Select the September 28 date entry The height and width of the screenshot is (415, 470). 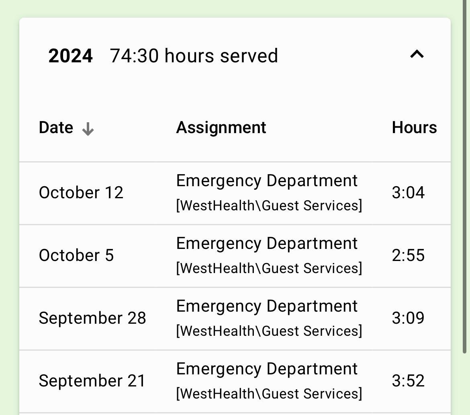(x=92, y=318)
